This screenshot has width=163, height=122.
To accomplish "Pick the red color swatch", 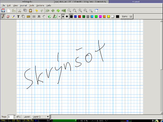I will (x=80, y=17).
